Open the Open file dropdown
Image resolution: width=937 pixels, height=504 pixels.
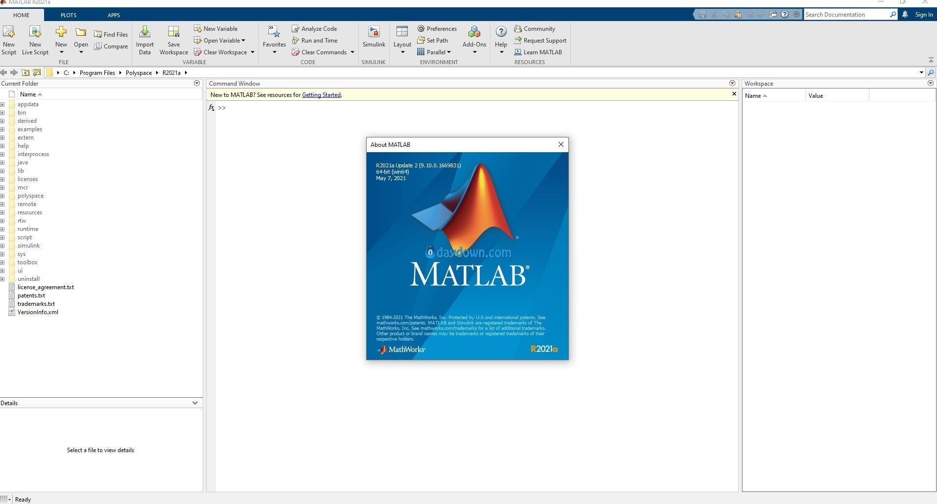(x=81, y=52)
